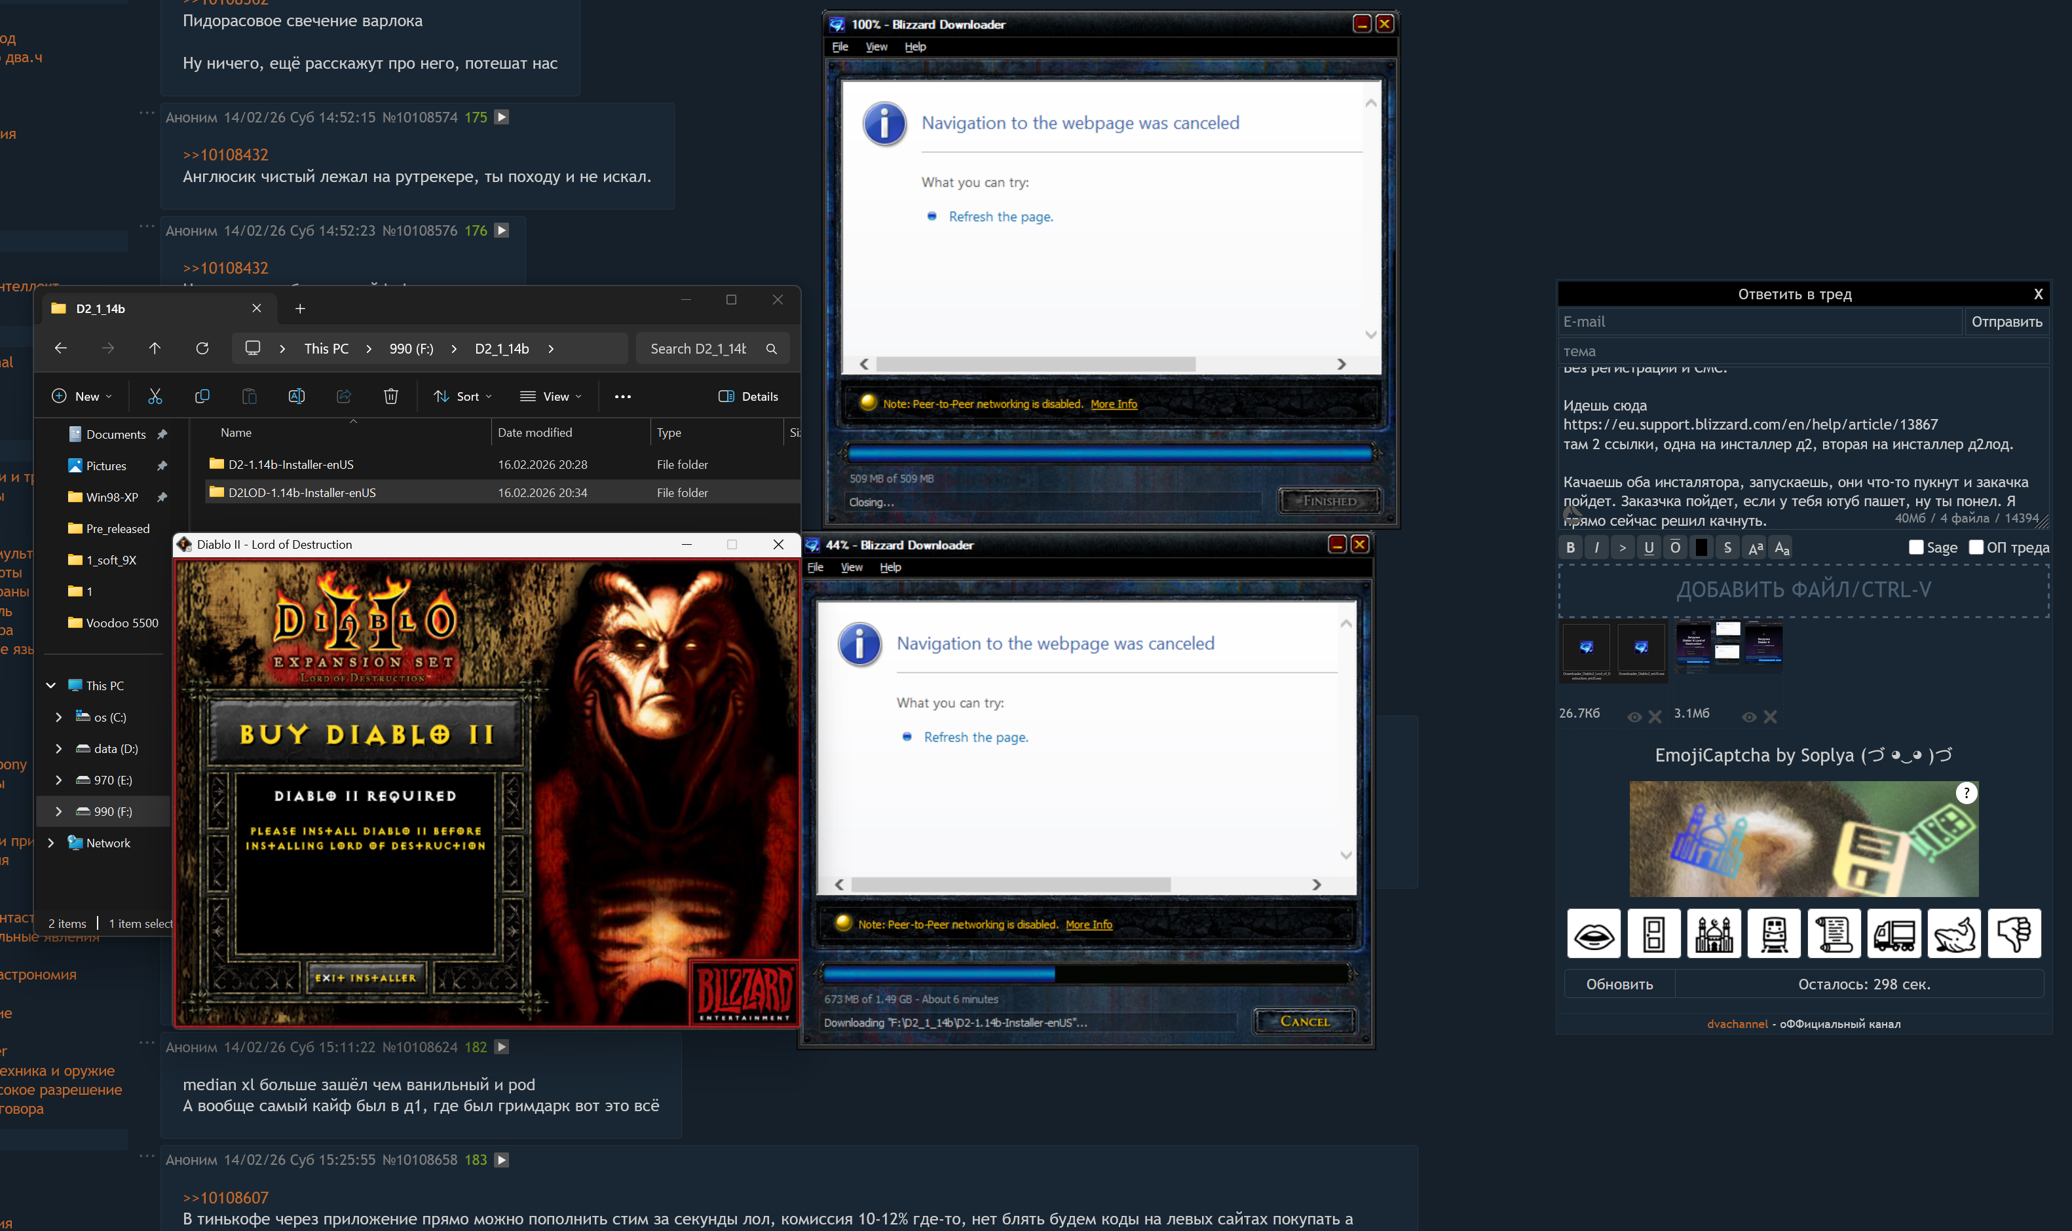
Task: Expand the 990 (F:) drive tree node
Action: tap(58, 811)
